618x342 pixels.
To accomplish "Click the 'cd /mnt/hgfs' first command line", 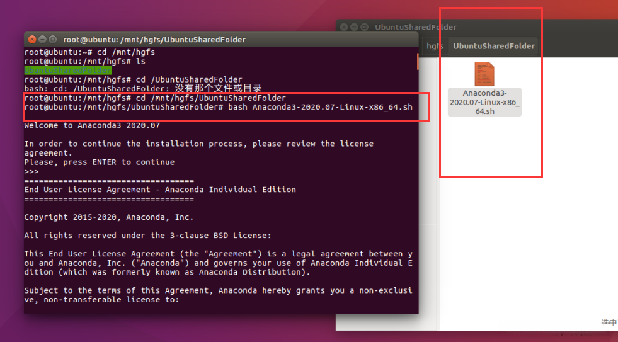I will pos(89,52).
